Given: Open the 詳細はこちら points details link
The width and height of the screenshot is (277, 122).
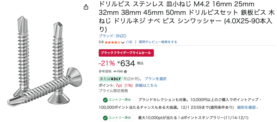Looking at the screenshot, I should pos(146,85).
